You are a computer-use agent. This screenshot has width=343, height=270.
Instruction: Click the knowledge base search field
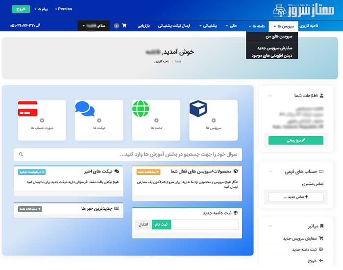click(128, 154)
